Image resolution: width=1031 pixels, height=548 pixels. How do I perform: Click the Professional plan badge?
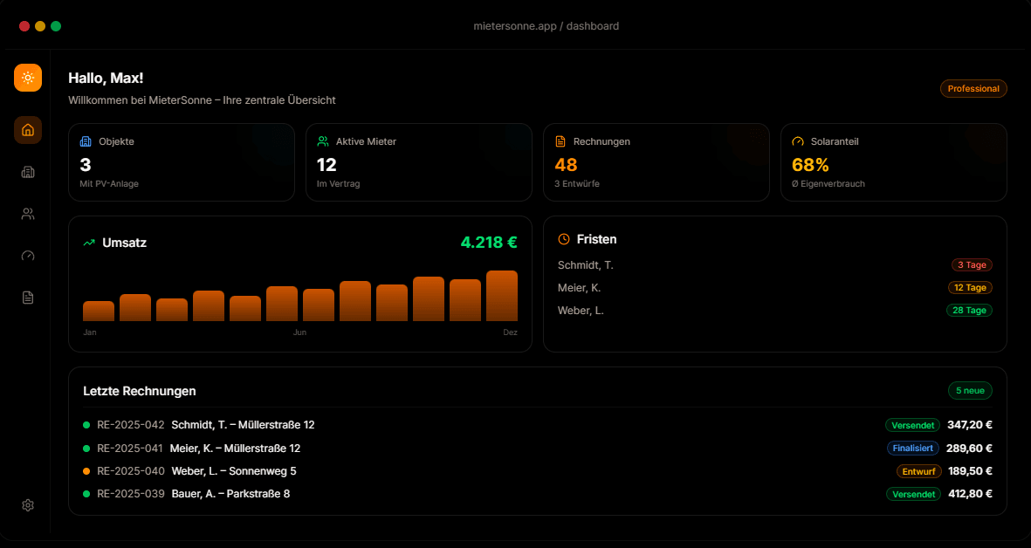coord(973,88)
